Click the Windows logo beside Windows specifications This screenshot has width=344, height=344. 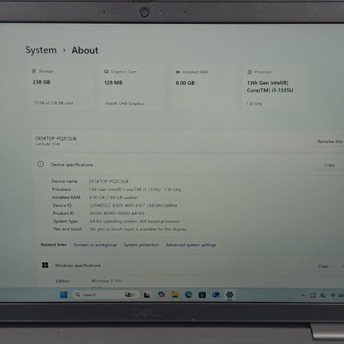click(x=45, y=265)
